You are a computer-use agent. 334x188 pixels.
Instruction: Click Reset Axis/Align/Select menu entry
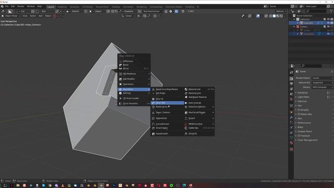pyautogui.click(x=167, y=89)
